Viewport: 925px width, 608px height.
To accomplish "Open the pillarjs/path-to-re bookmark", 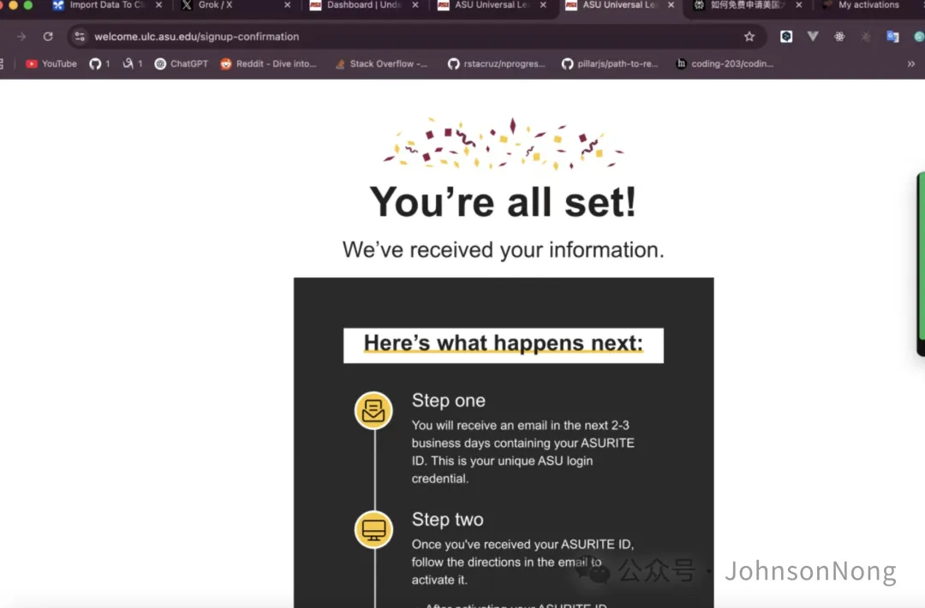I will (x=610, y=63).
